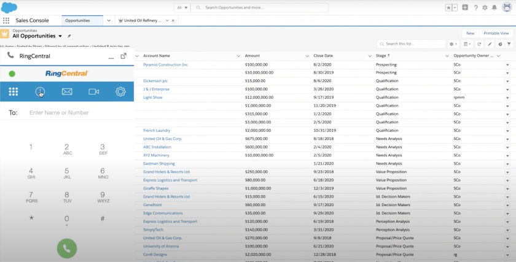Open the Opportunities tab navigation dropdown
Screen dimensions: 516x262
click(x=109, y=20)
